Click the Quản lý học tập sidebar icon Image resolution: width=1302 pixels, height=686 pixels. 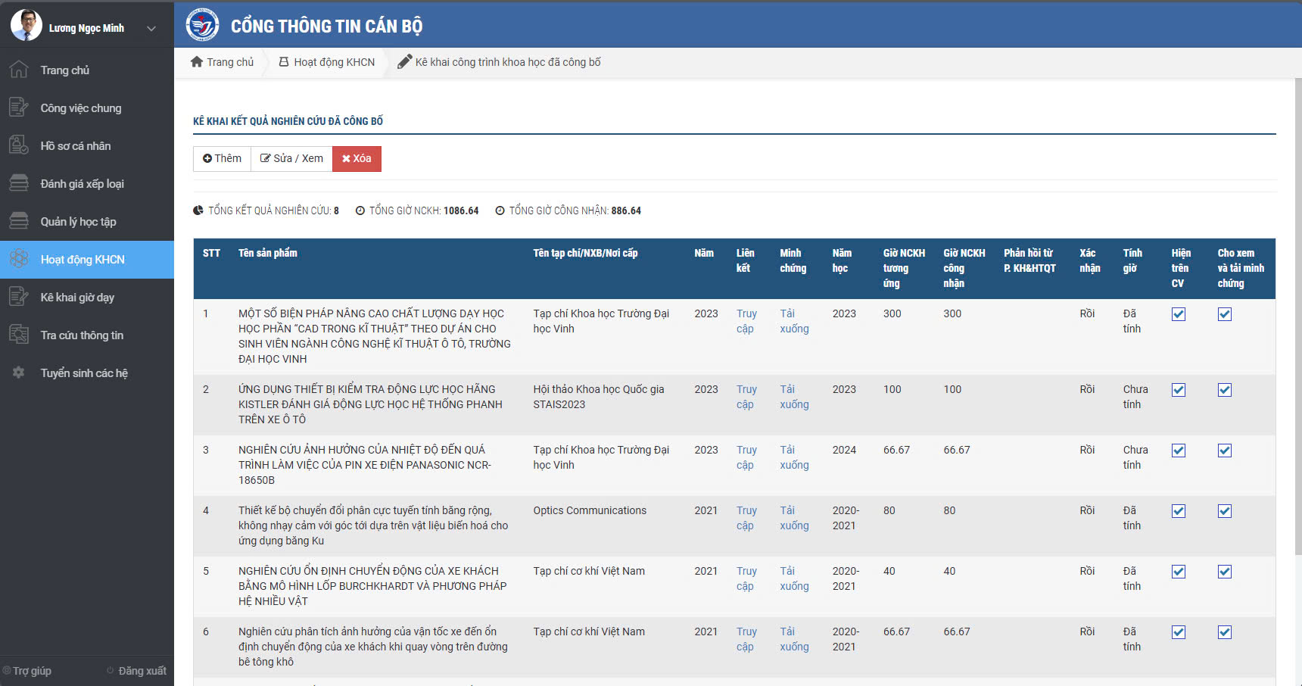(19, 221)
